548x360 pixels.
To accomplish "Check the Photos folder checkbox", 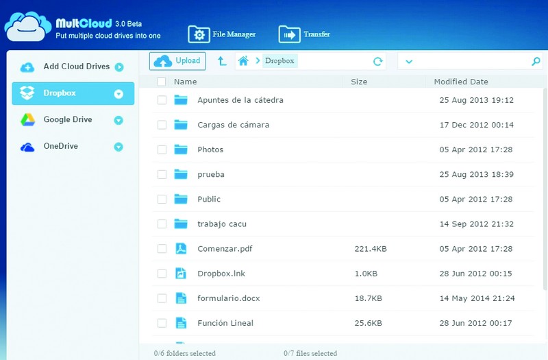I will click(x=162, y=149).
